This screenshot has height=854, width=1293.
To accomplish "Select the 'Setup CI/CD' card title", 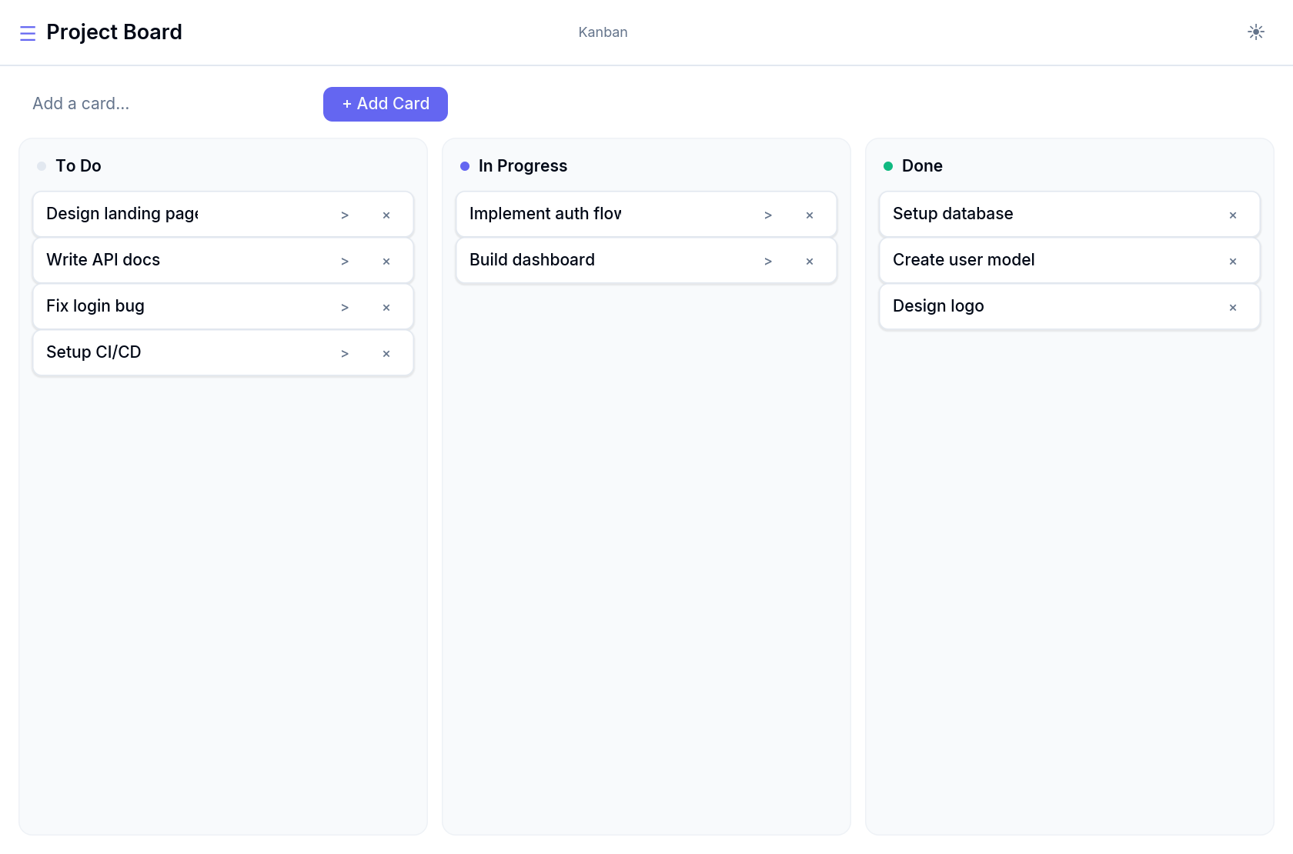I will coord(94,352).
